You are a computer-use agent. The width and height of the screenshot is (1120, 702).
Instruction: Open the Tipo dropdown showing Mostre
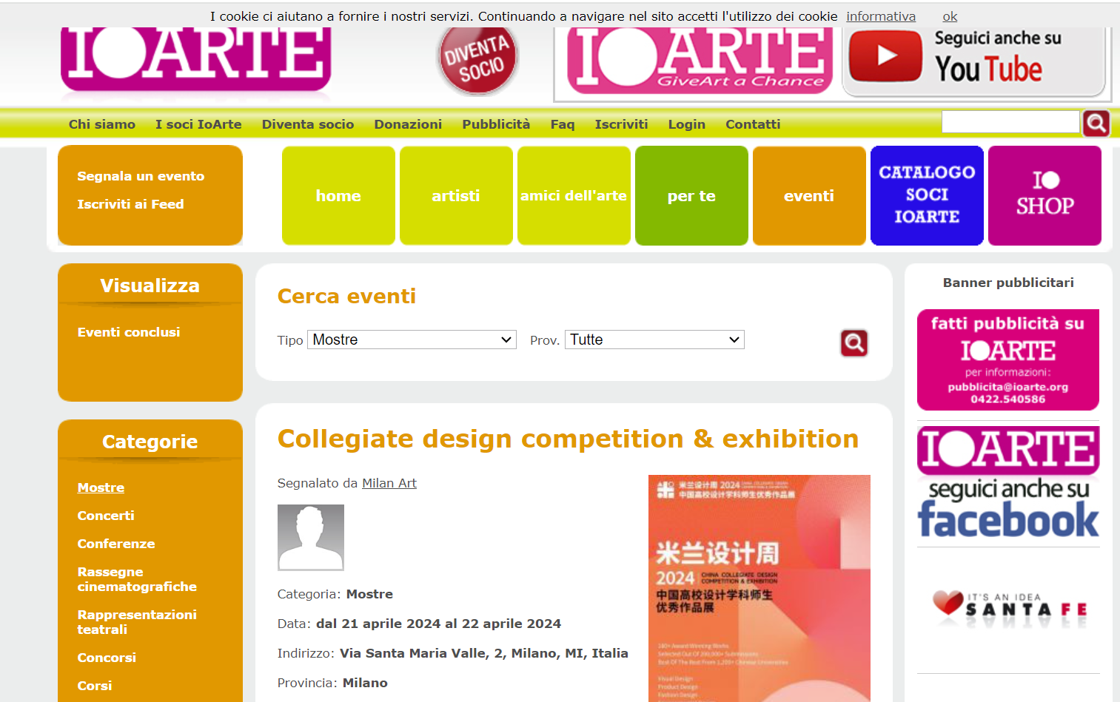pyautogui.click(x=412, y=340)
